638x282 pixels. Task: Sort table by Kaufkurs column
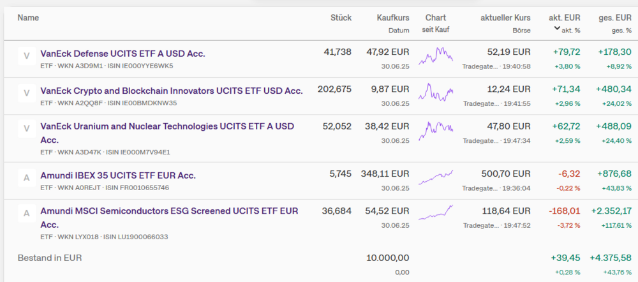(393, 18)
